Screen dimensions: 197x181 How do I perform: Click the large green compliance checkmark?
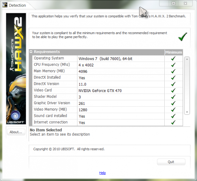click(183, 37)
